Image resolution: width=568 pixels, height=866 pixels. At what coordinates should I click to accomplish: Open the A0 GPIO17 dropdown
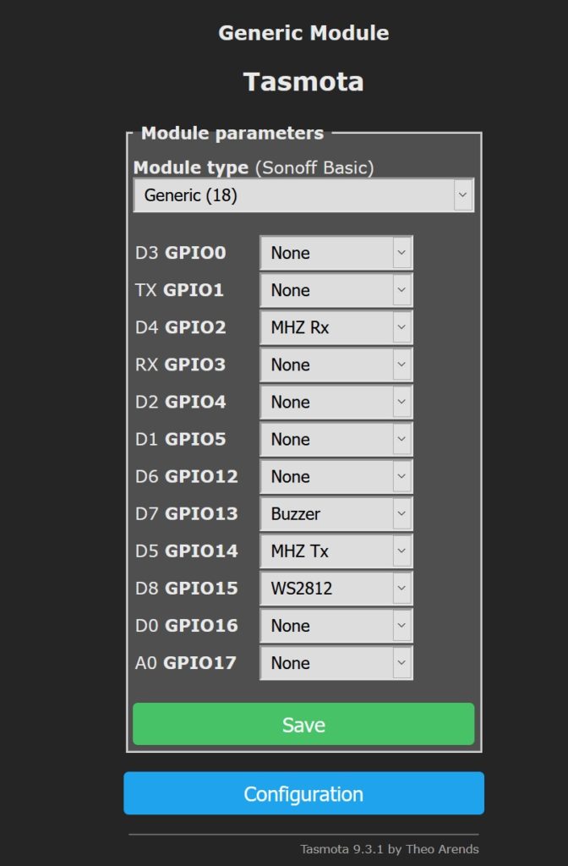[336, 663]
